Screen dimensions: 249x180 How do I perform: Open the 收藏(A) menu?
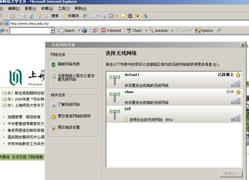pyautogui.click(x=47, y=9)
